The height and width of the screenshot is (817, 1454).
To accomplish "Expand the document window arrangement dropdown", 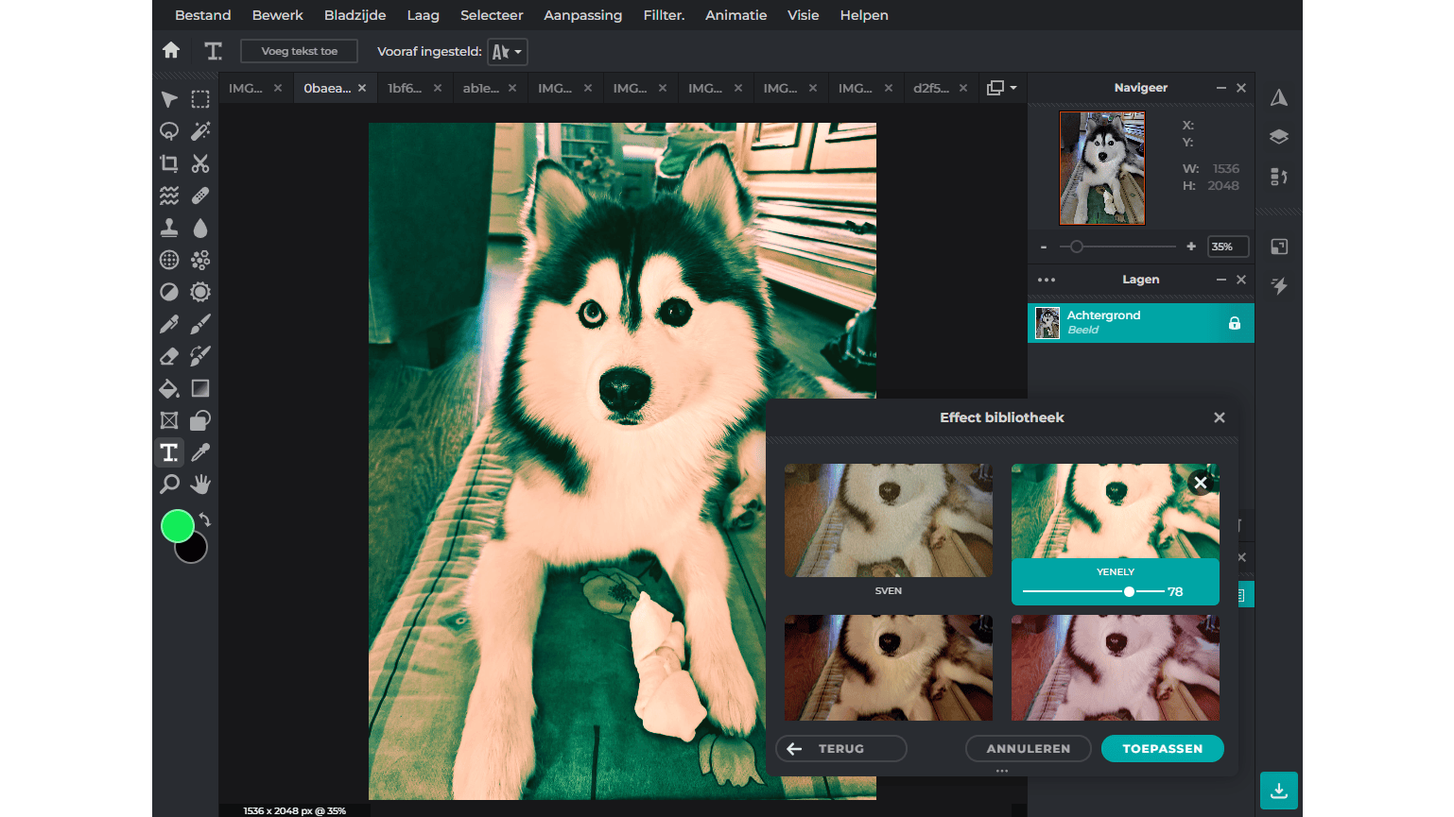I will click(1001, 88).
